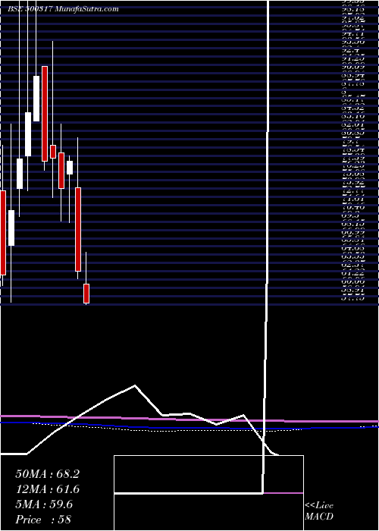Viewport: 379px width, 531px height.
Task: Select the 50MA : 68.2 reading
Action: click(x=47, y=474)
